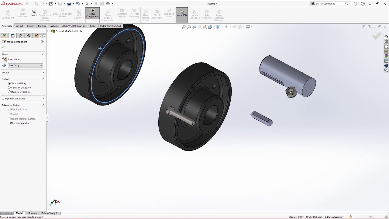Open the Custom Properties task pane icon

coord(386,61)
